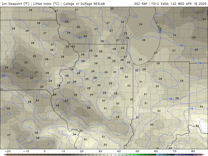The width and height of the screenshot is (208, 156).
Task: Click the '60' colorbar tick label
Action: [156, 151]
